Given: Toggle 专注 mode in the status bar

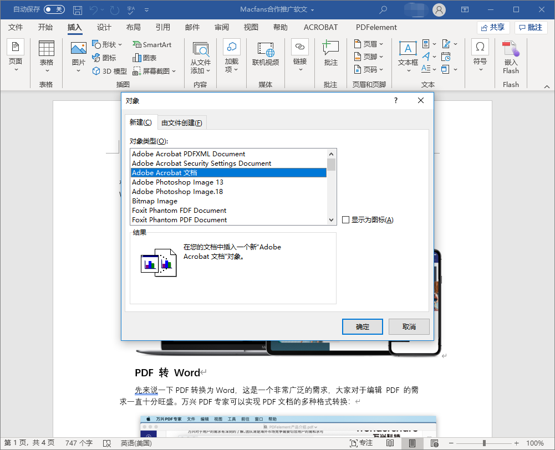Looking at the screenshot, I should tap(361, 443).
